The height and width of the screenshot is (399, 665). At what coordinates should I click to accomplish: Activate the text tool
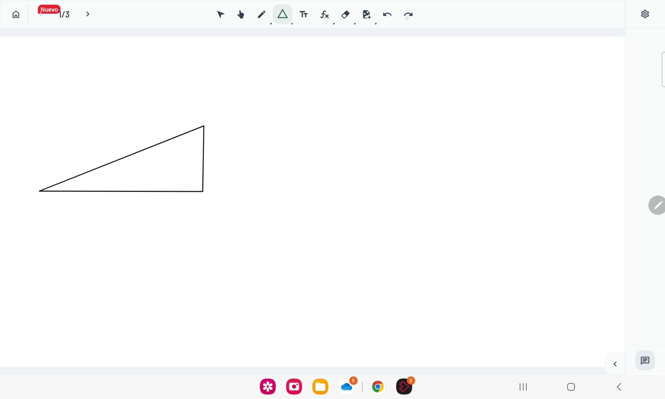(304, 14)
